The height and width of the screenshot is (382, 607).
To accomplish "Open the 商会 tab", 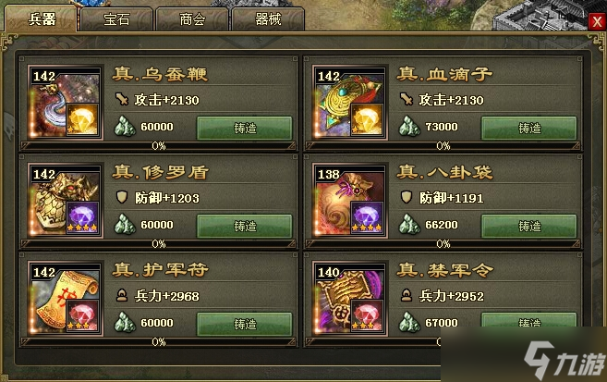I will (192, 19).
